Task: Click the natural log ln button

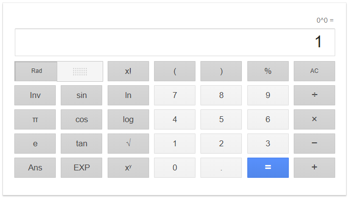Action: (128, 96)
